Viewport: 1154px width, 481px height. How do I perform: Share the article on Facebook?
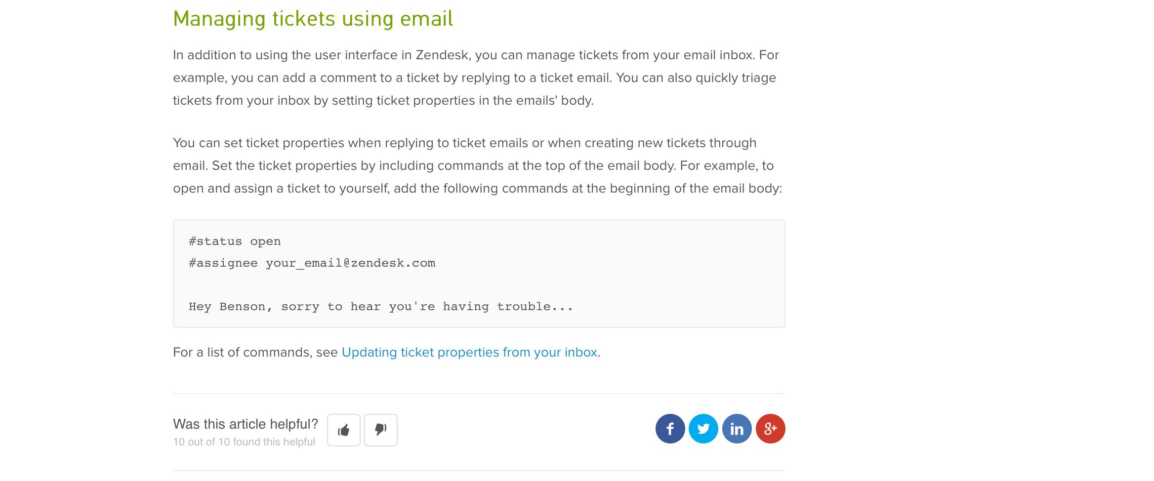(x=670, y=429)
